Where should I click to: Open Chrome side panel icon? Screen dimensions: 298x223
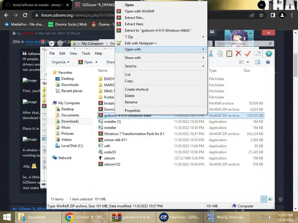point(273,15)
